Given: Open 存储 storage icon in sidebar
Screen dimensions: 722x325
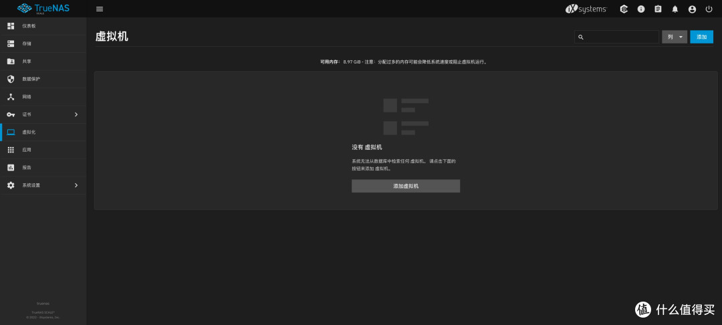Looking at the screenshot, I should pos(11,43).
